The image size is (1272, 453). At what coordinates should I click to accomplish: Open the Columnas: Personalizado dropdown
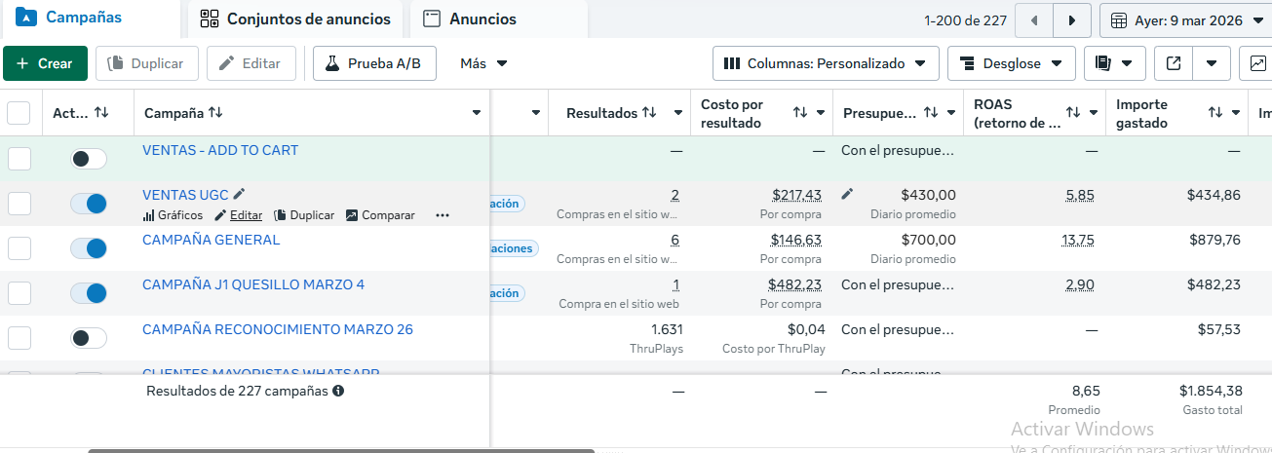[826, 63]
